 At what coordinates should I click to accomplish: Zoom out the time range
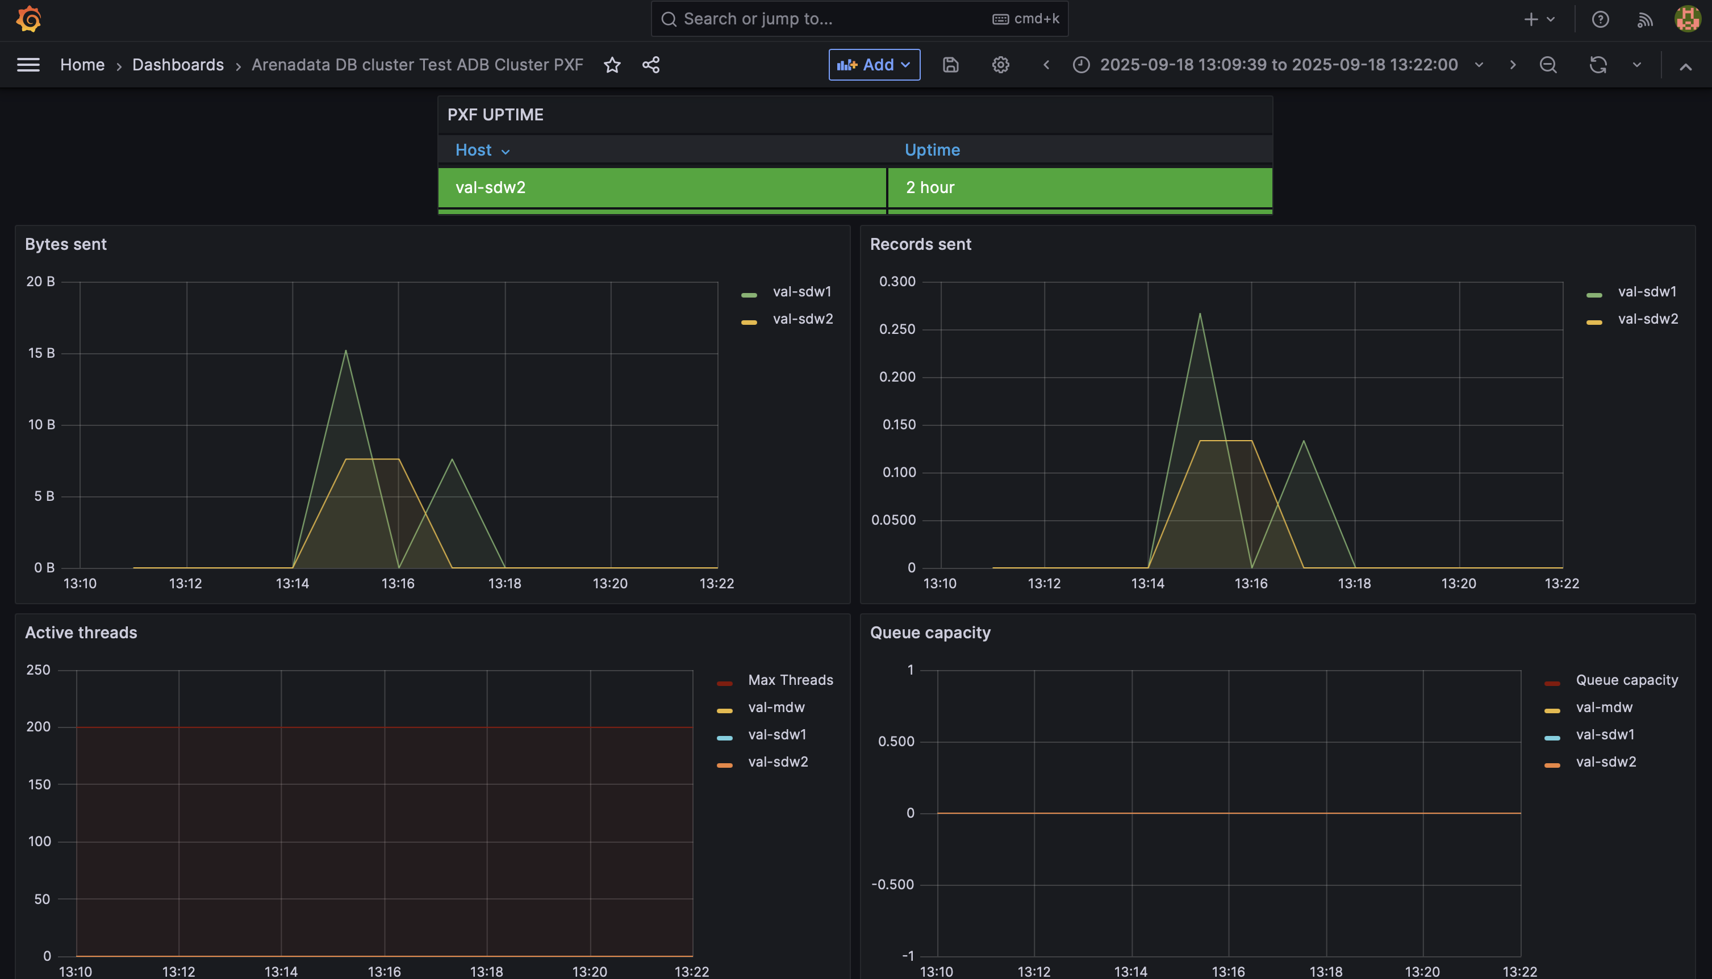click(1548, 65)
